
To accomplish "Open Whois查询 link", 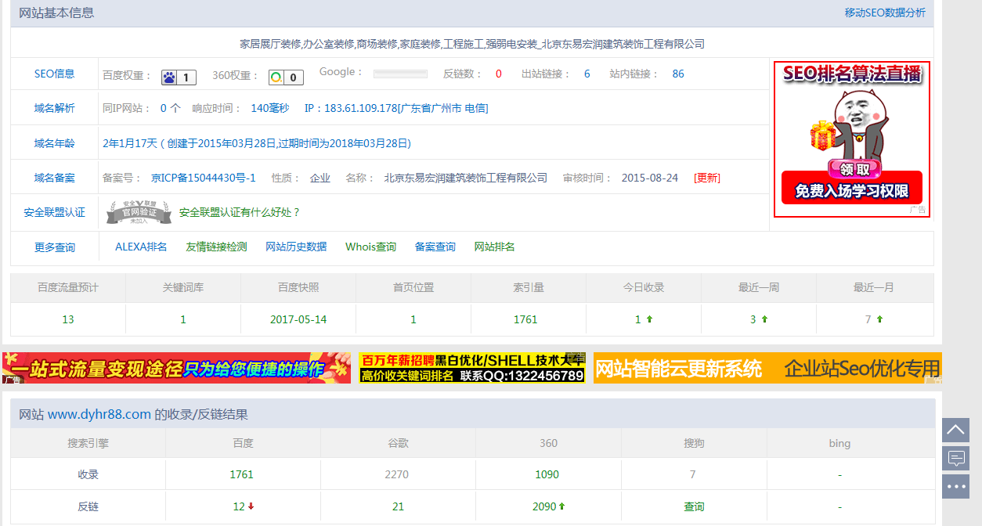I will 371,247.
